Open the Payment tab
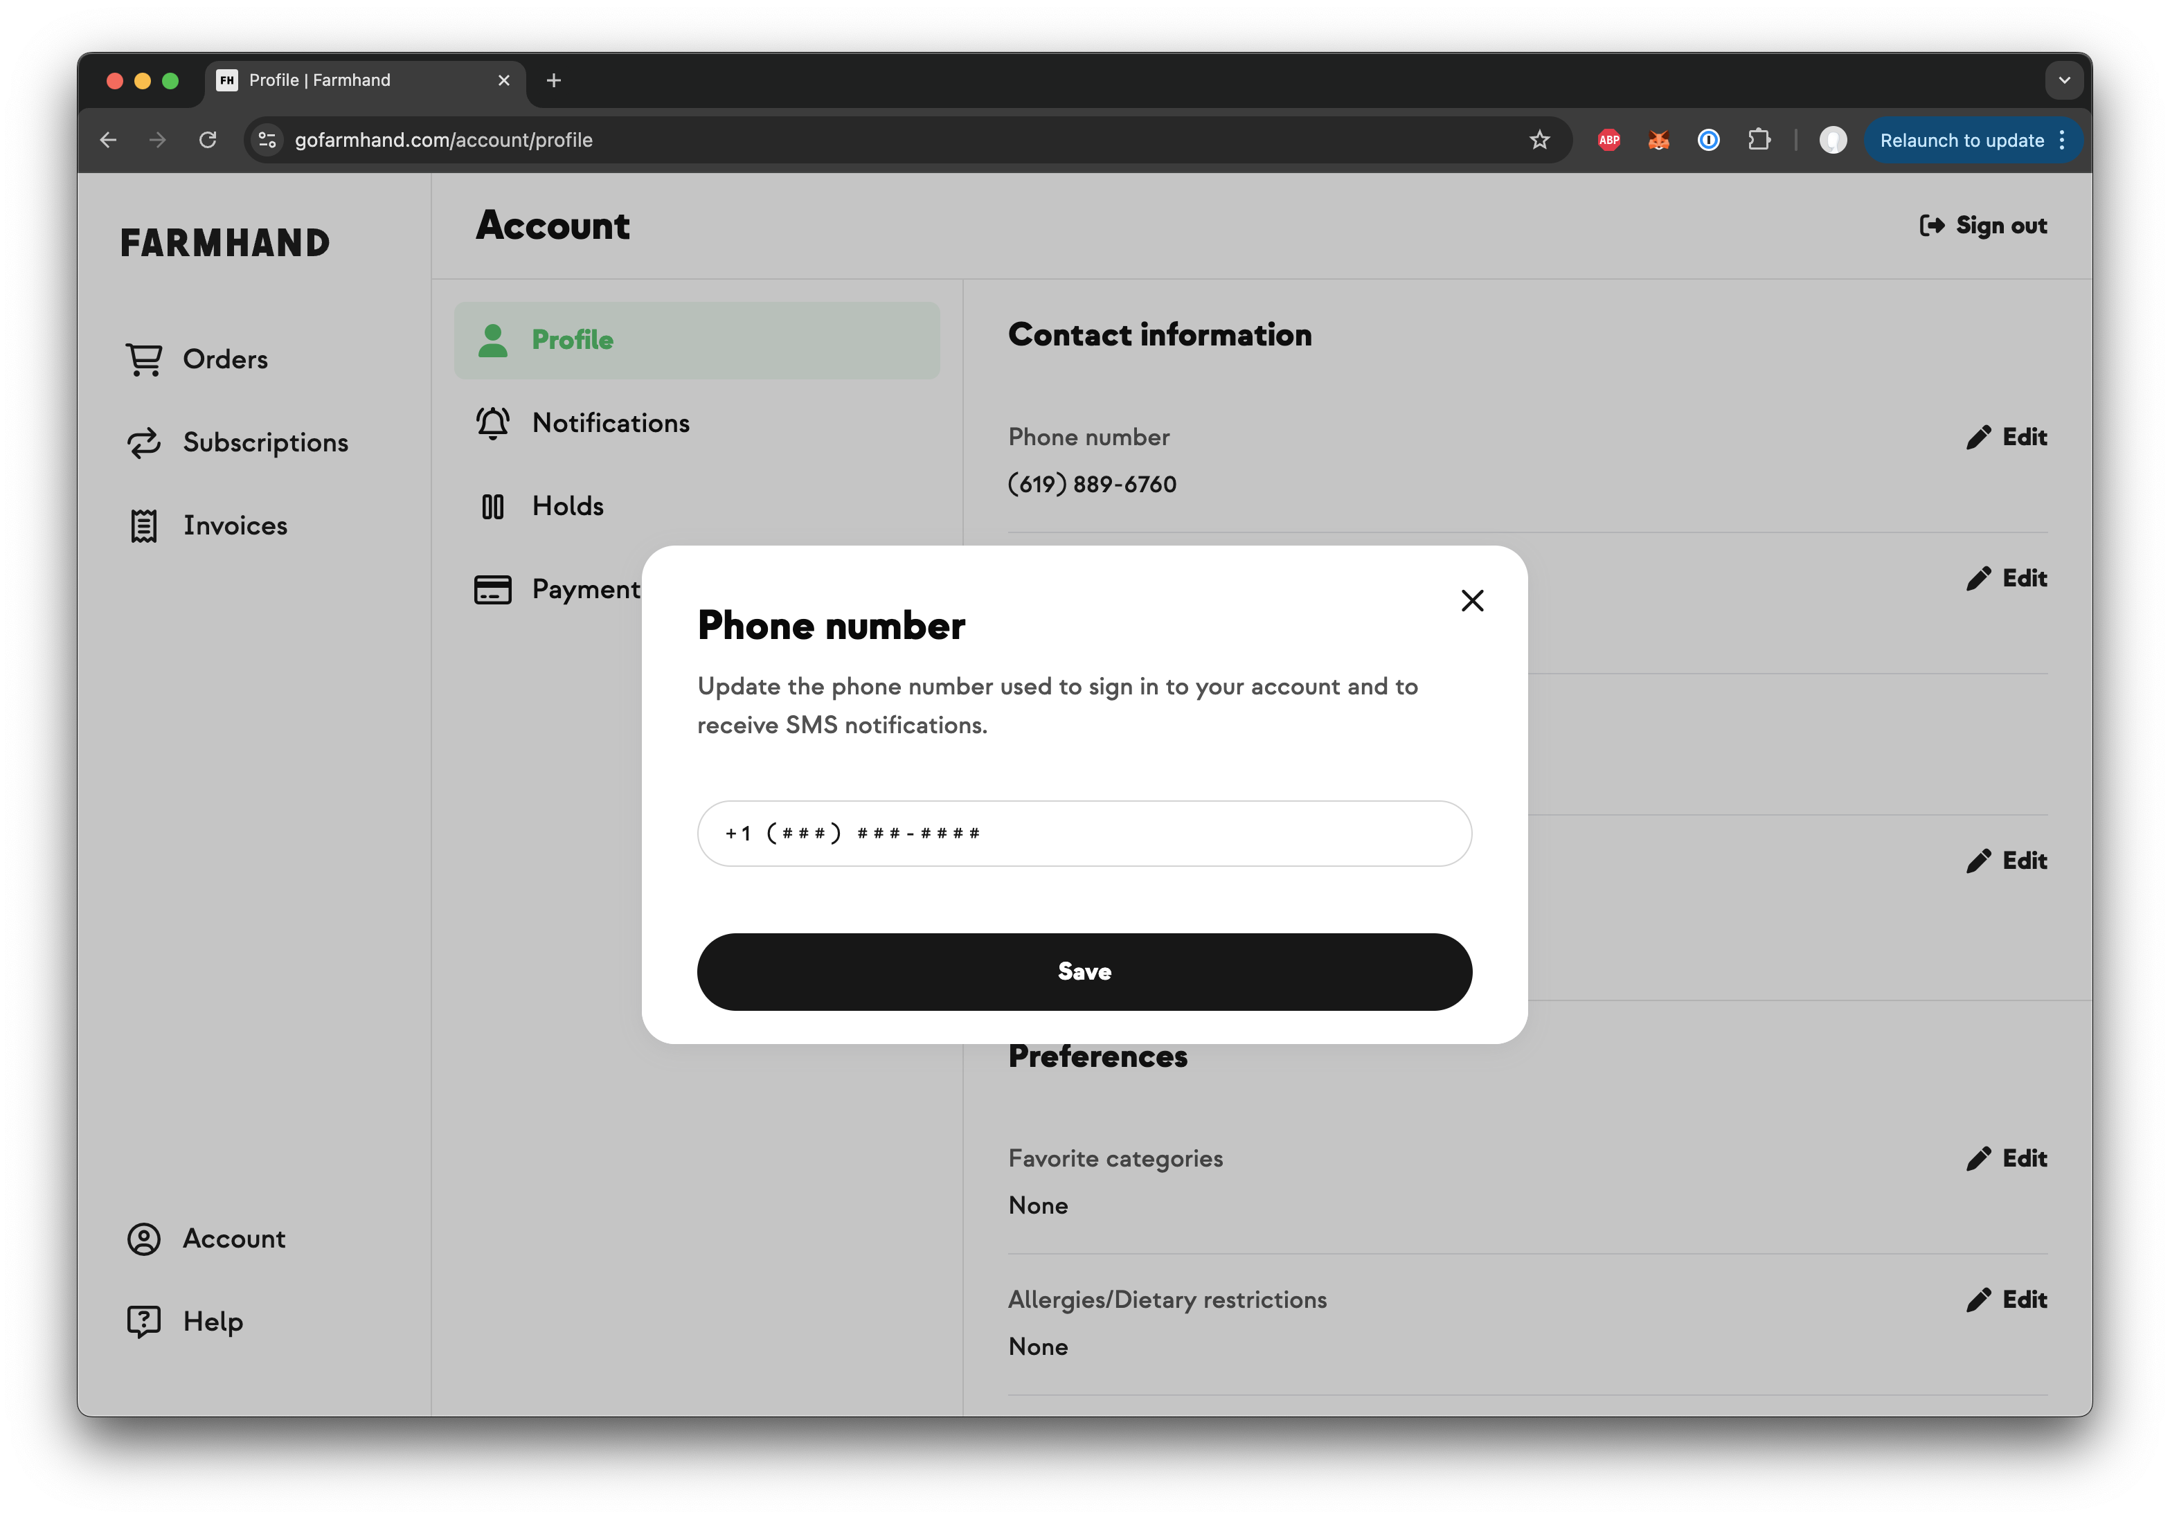The width and height of the screenshot is (2170, 1519). tap(557, 589)
